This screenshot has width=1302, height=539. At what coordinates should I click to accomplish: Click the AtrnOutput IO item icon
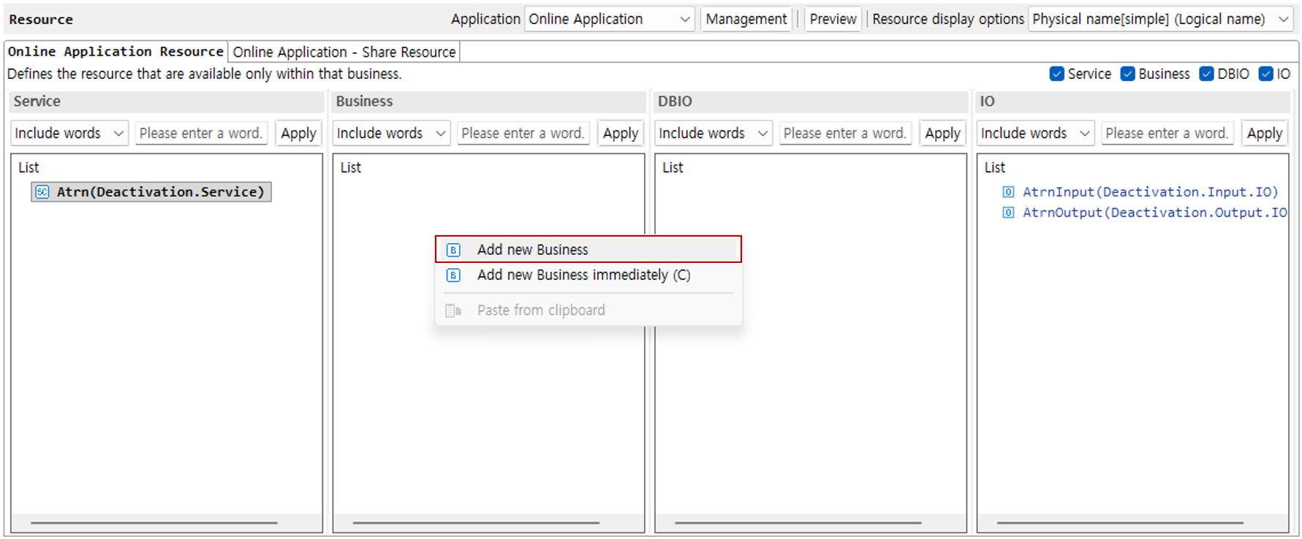pyautogui.click(x=1008, y=213)
